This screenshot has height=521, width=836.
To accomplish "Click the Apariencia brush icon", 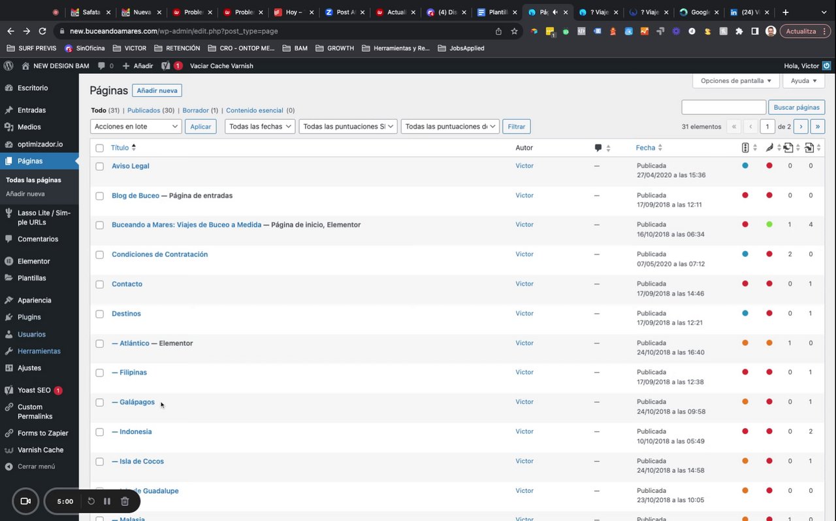I will (x=8, y=301).
